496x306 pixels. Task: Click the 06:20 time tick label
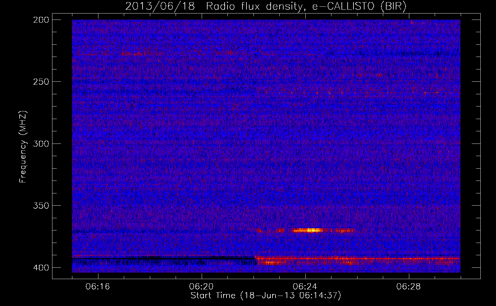point(201,287)
